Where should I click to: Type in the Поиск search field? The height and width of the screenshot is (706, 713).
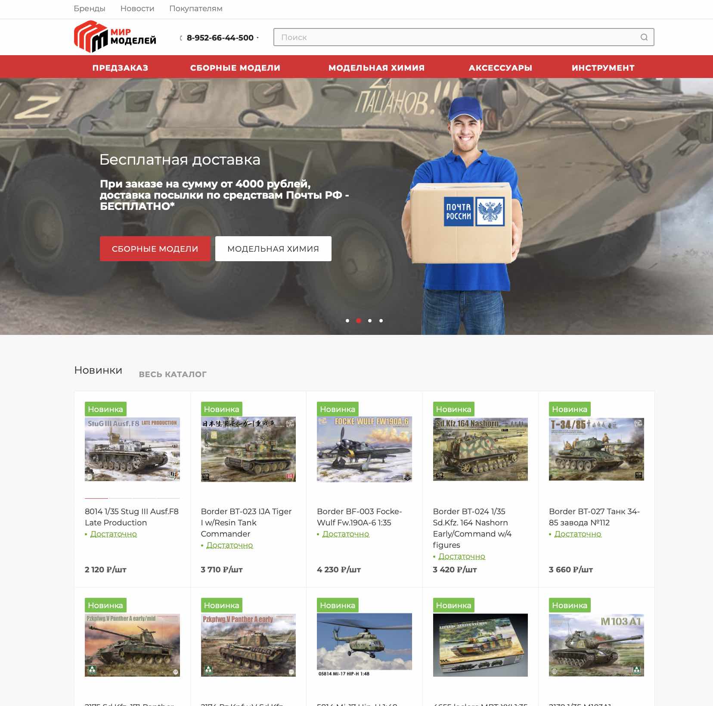[456, 37]
